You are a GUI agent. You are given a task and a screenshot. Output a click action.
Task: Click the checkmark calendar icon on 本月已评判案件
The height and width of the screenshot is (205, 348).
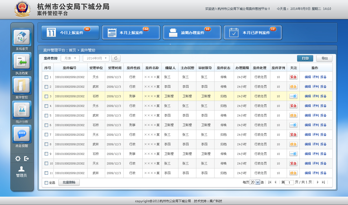[234, 32]
